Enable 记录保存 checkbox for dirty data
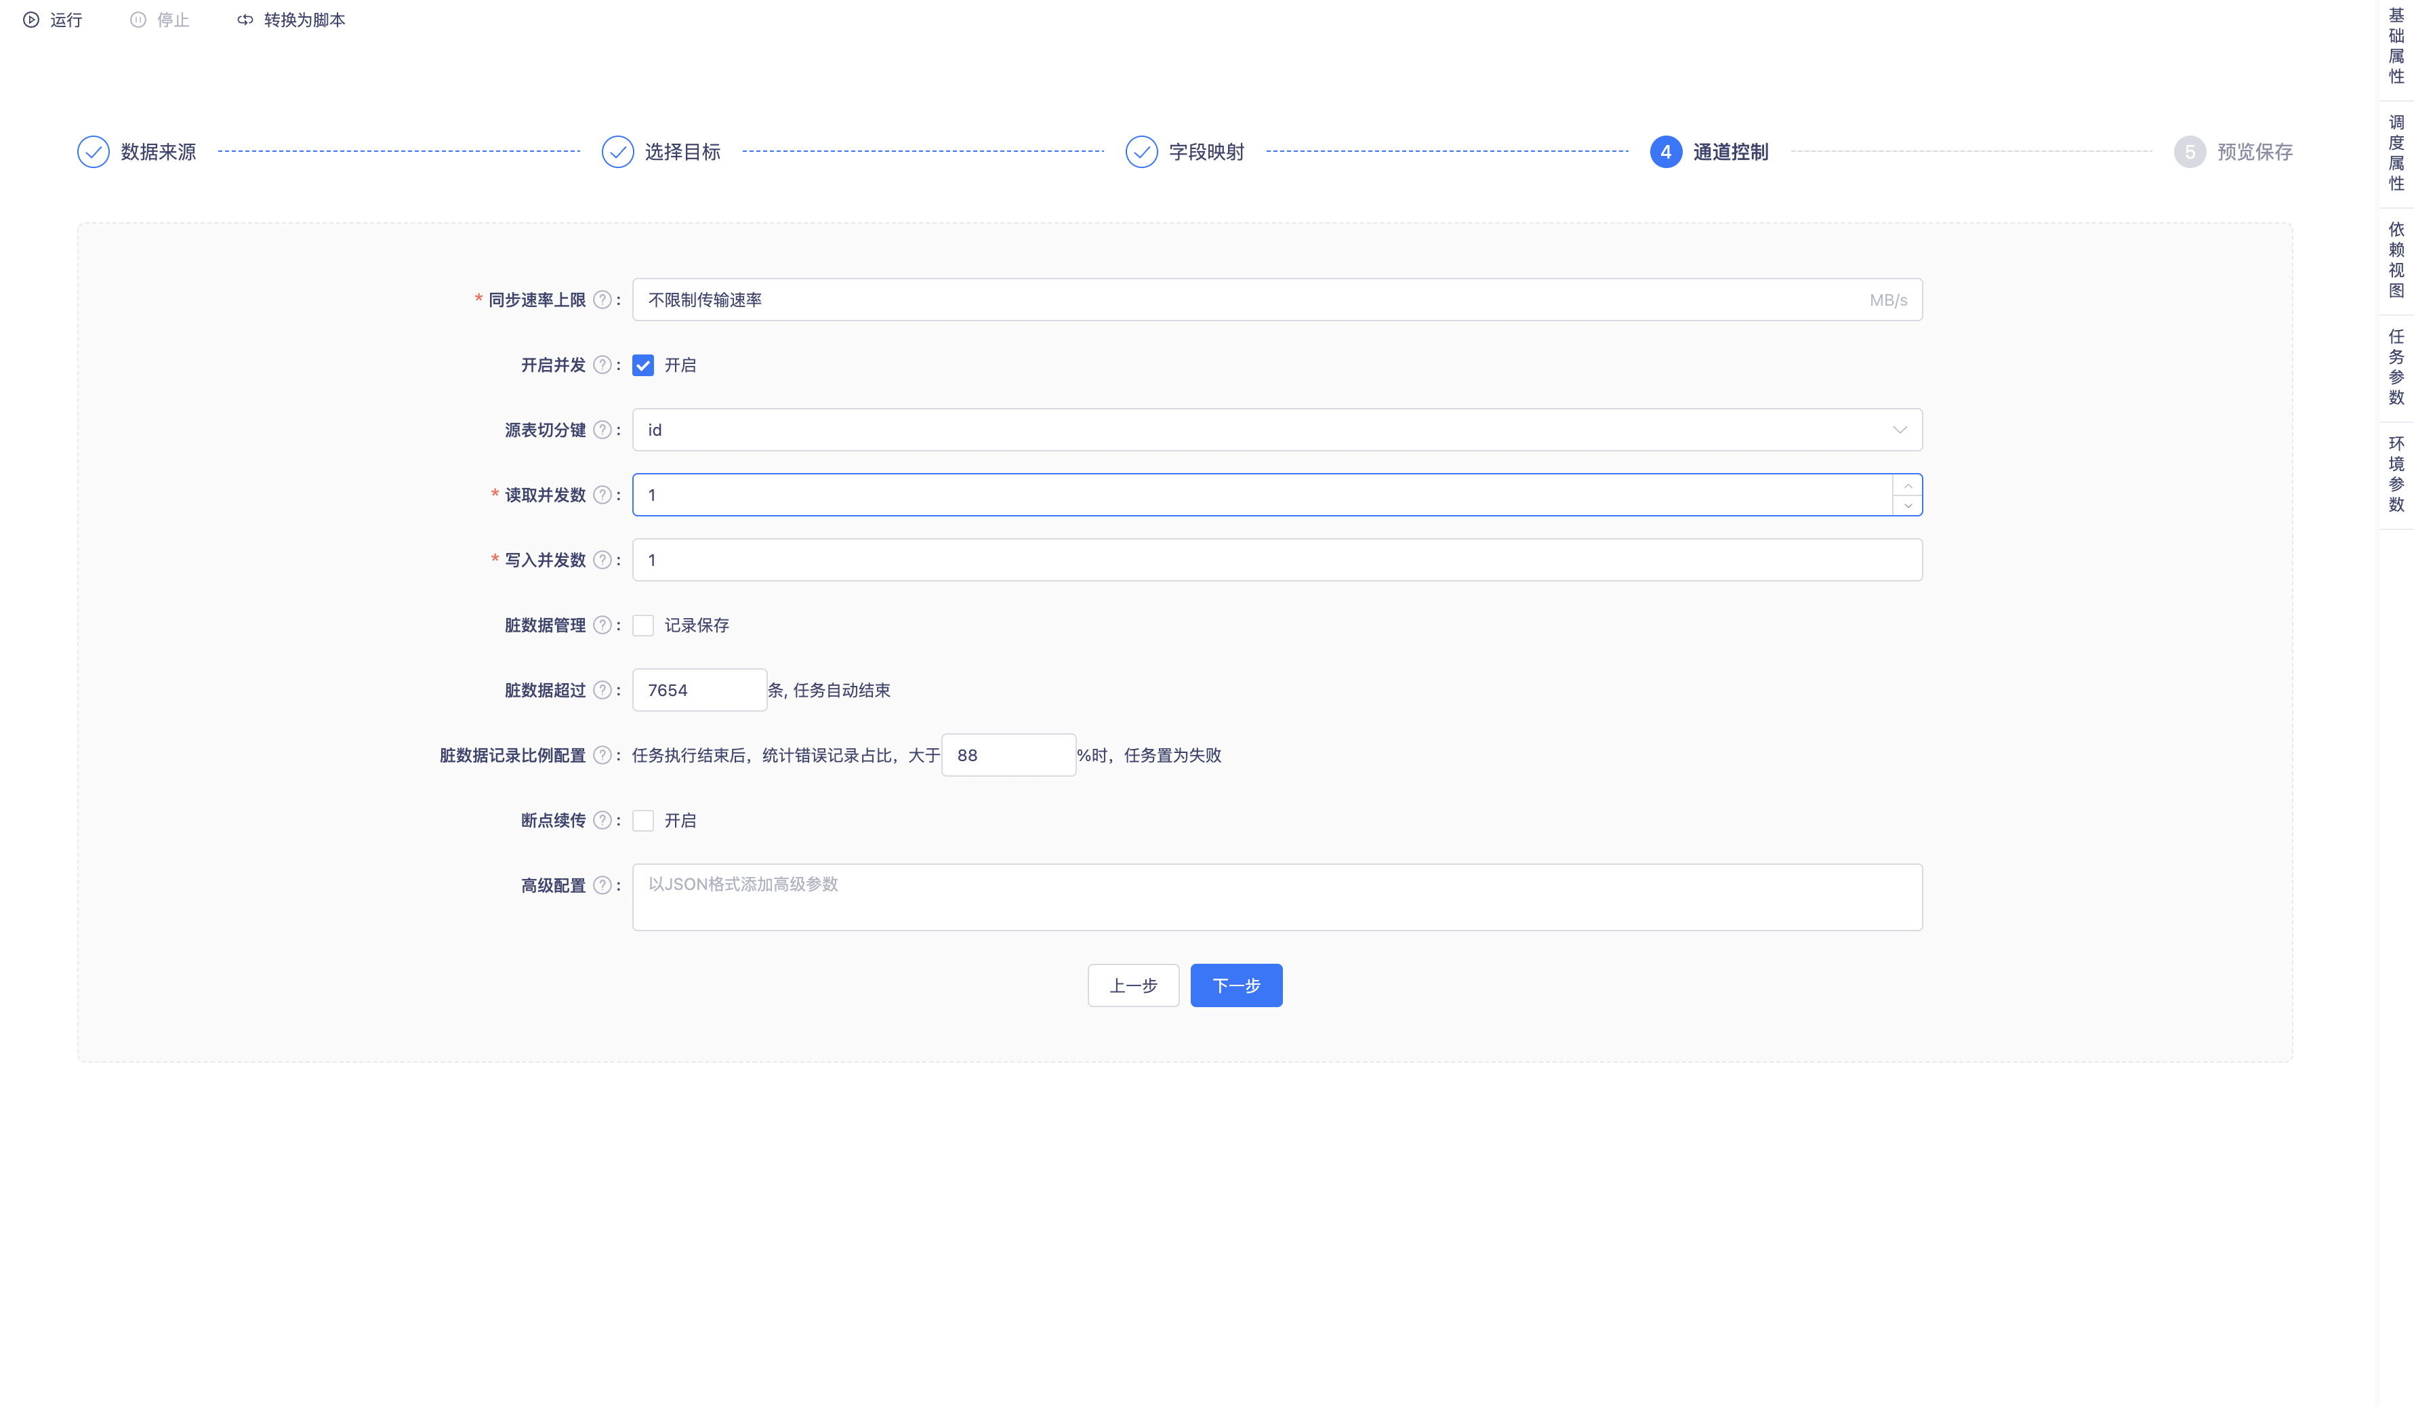Image resolution: width=2414 pixels, height=1407 pixels. point(642,626)
